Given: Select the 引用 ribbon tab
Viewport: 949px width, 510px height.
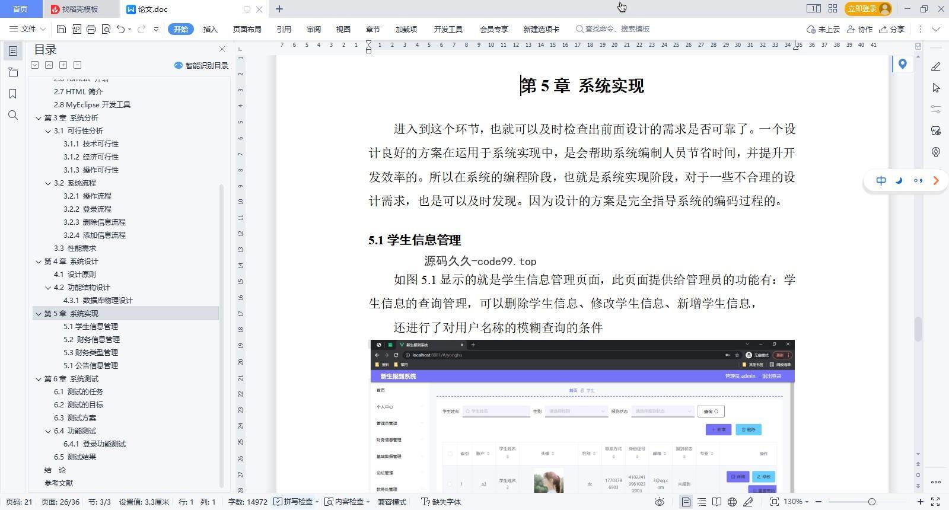Looking at the screenshot, I should click(284, 29).
